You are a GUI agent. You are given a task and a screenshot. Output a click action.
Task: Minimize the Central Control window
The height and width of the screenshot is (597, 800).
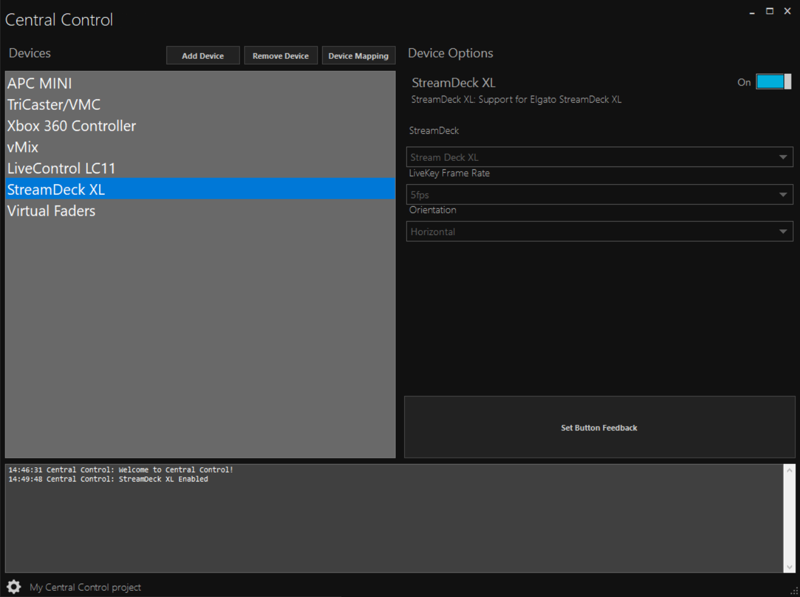coord(752,11)
